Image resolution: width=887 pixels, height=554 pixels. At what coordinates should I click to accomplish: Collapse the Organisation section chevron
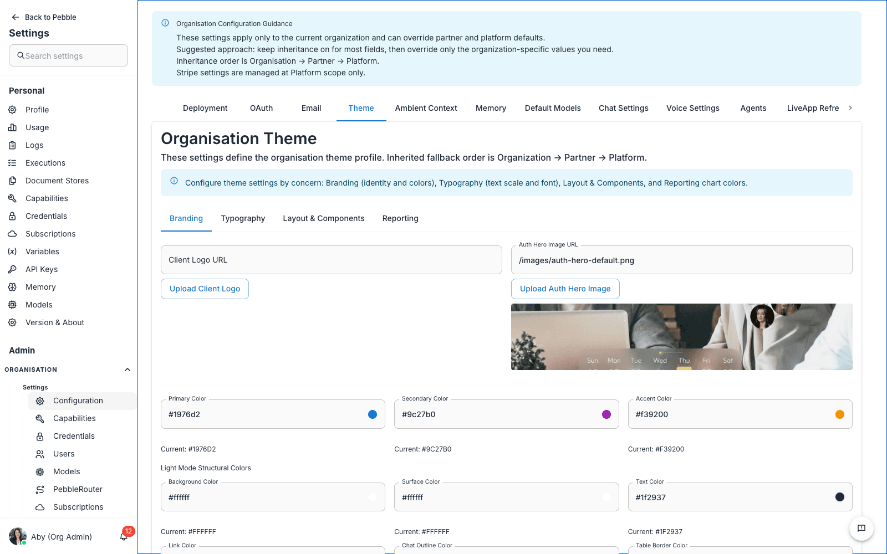[x=128, y=370]
